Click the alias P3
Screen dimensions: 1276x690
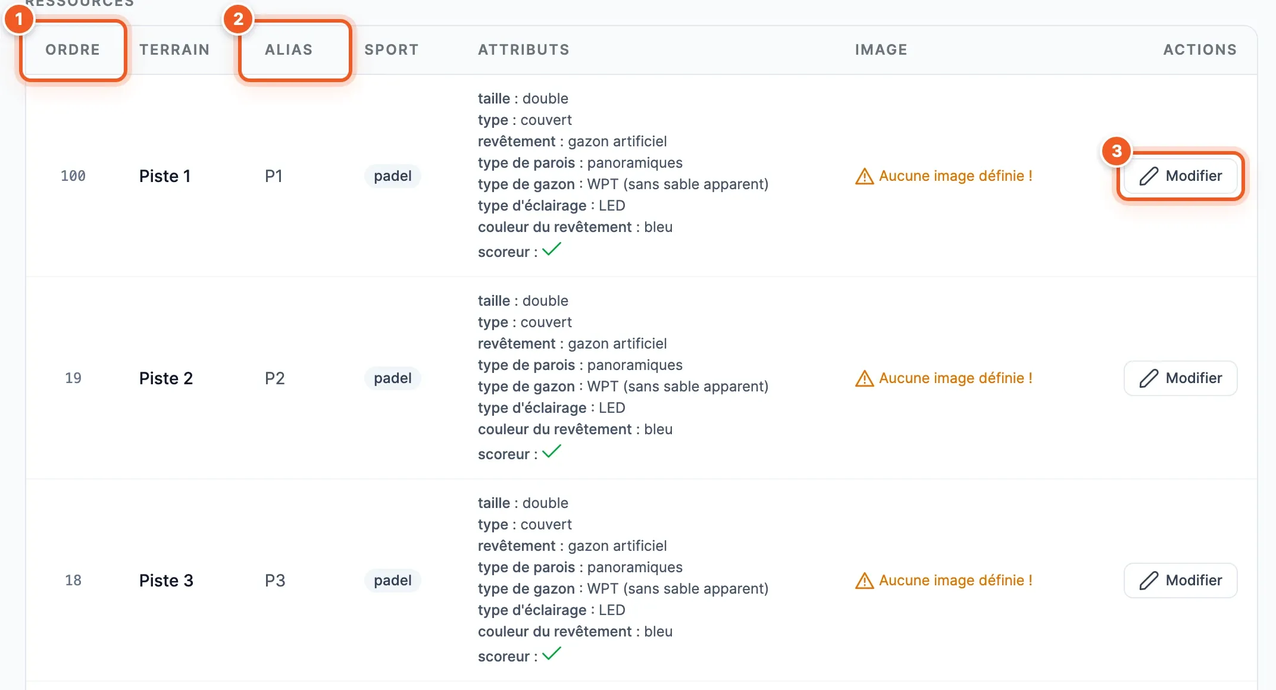coord(275,581)
